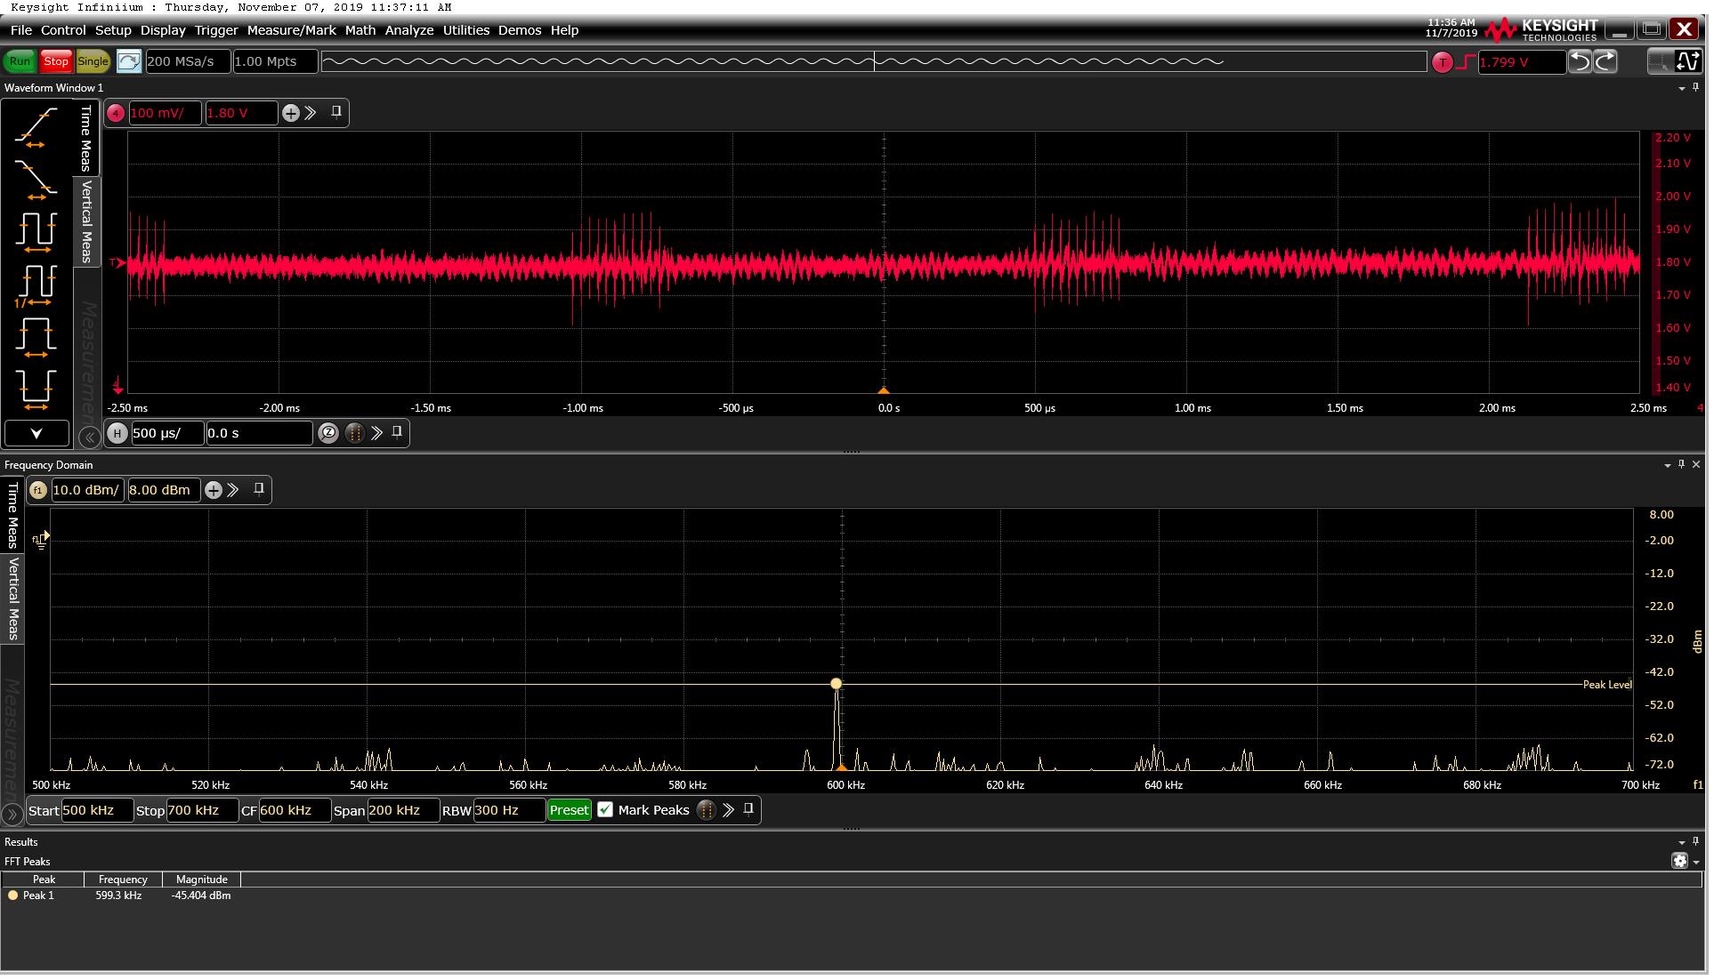Screen dimensions: 1714x980
Task: Switch to the Vertical Meas tab
Action: pos(86,221)
